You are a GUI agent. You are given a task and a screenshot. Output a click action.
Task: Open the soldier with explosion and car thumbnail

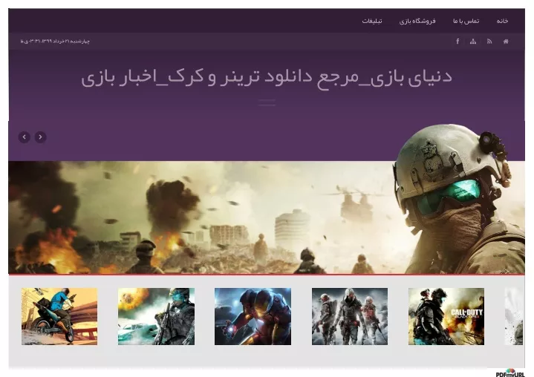pyautogui.click(x=156, y=316)
